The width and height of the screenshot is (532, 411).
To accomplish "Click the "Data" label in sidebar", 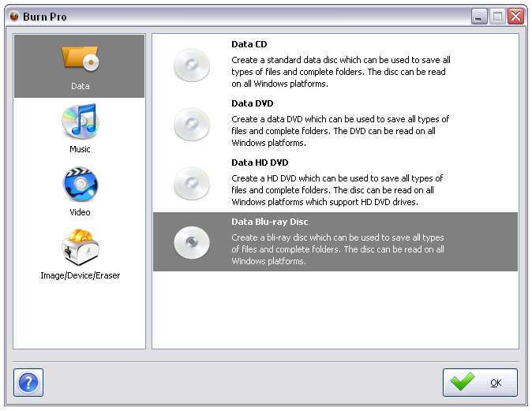I will pyautogui.click(x=80, y=86).
